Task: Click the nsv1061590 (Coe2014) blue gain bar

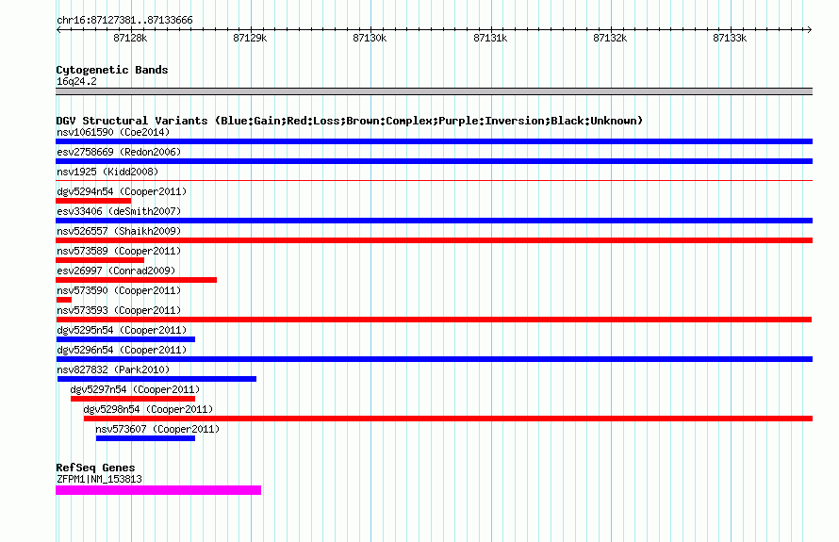Action: coord(434,141)
